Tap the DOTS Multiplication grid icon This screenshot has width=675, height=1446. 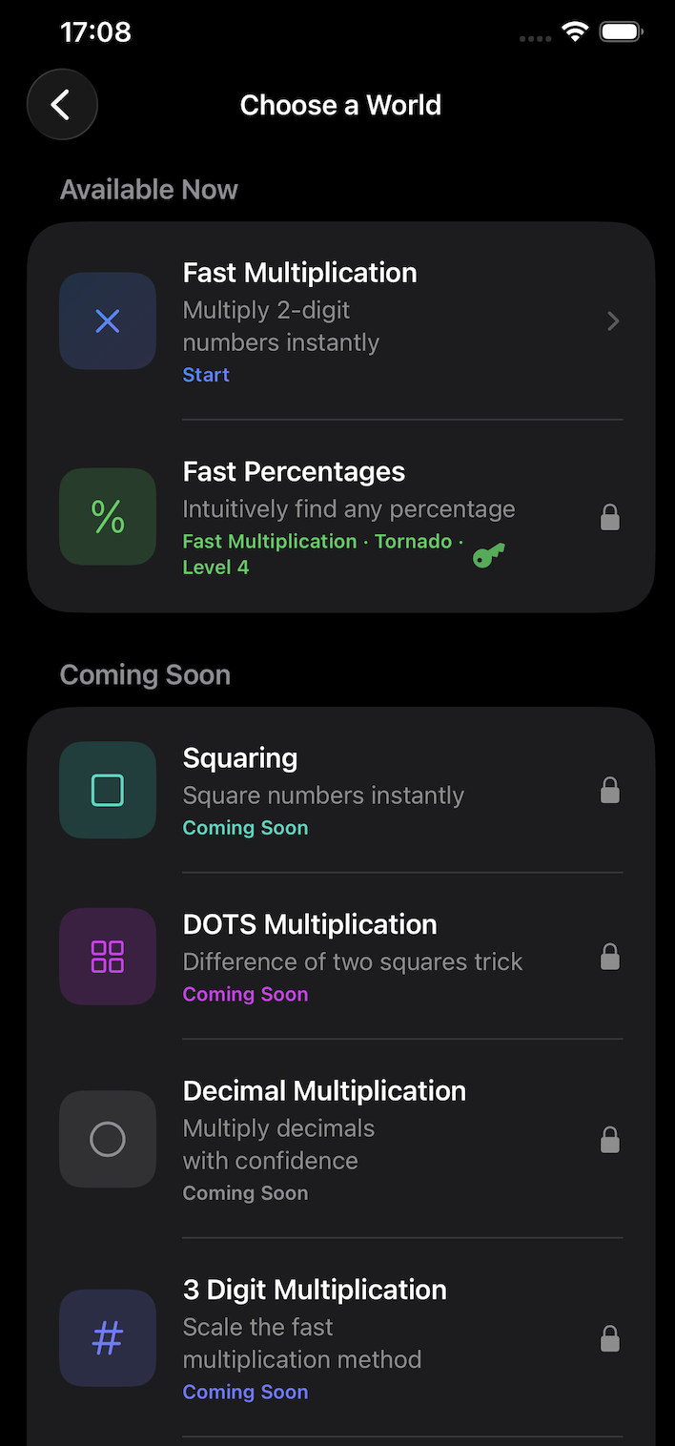(x=108, y=956)
